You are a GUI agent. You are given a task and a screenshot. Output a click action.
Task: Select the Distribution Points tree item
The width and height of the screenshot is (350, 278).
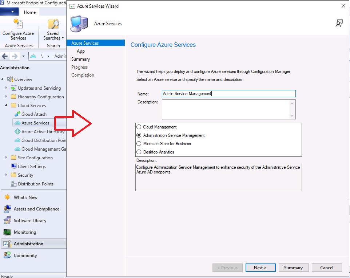(36, 184)
